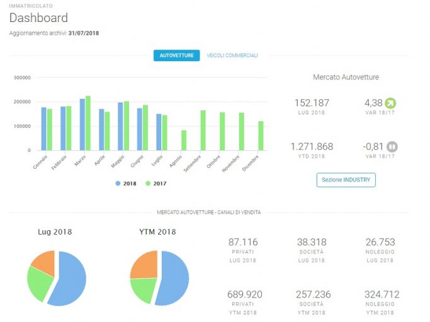The image size is (430, 322).
Task: Click the Settembre 2017 green bar
Action: pos(203,130)
